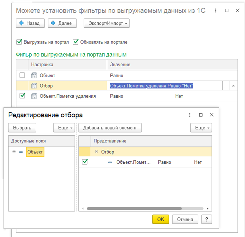Open the right-side Еще menu in the dialog
Viewport: 245px width, 237px height.
201,128
